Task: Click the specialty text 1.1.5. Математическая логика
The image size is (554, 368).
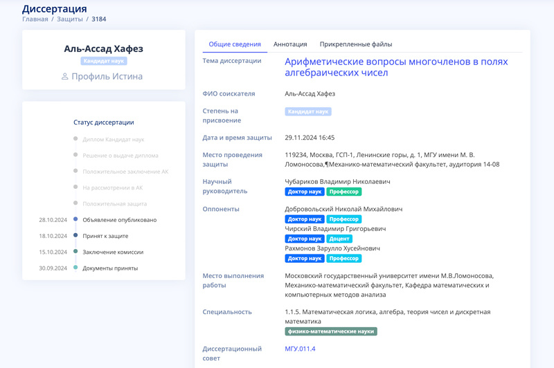Action: coord(388,317)
